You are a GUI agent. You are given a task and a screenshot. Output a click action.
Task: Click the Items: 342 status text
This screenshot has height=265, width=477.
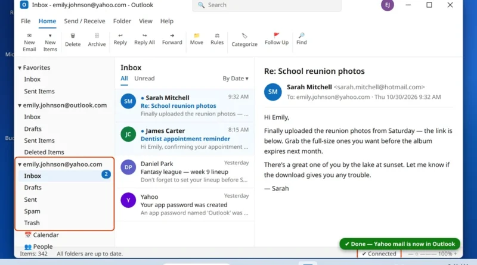click(x=34, y=254)
